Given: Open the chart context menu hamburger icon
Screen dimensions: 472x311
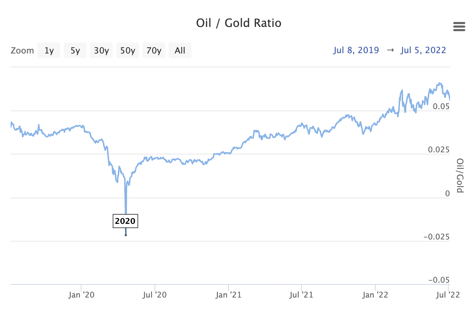Looking at the screenshot, I should [459, 27].
